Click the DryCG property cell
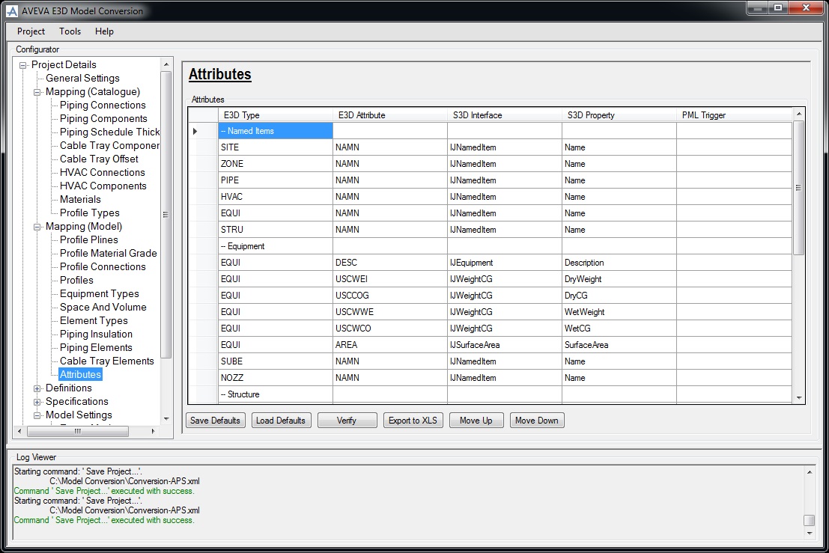 [x=619, y=296]
